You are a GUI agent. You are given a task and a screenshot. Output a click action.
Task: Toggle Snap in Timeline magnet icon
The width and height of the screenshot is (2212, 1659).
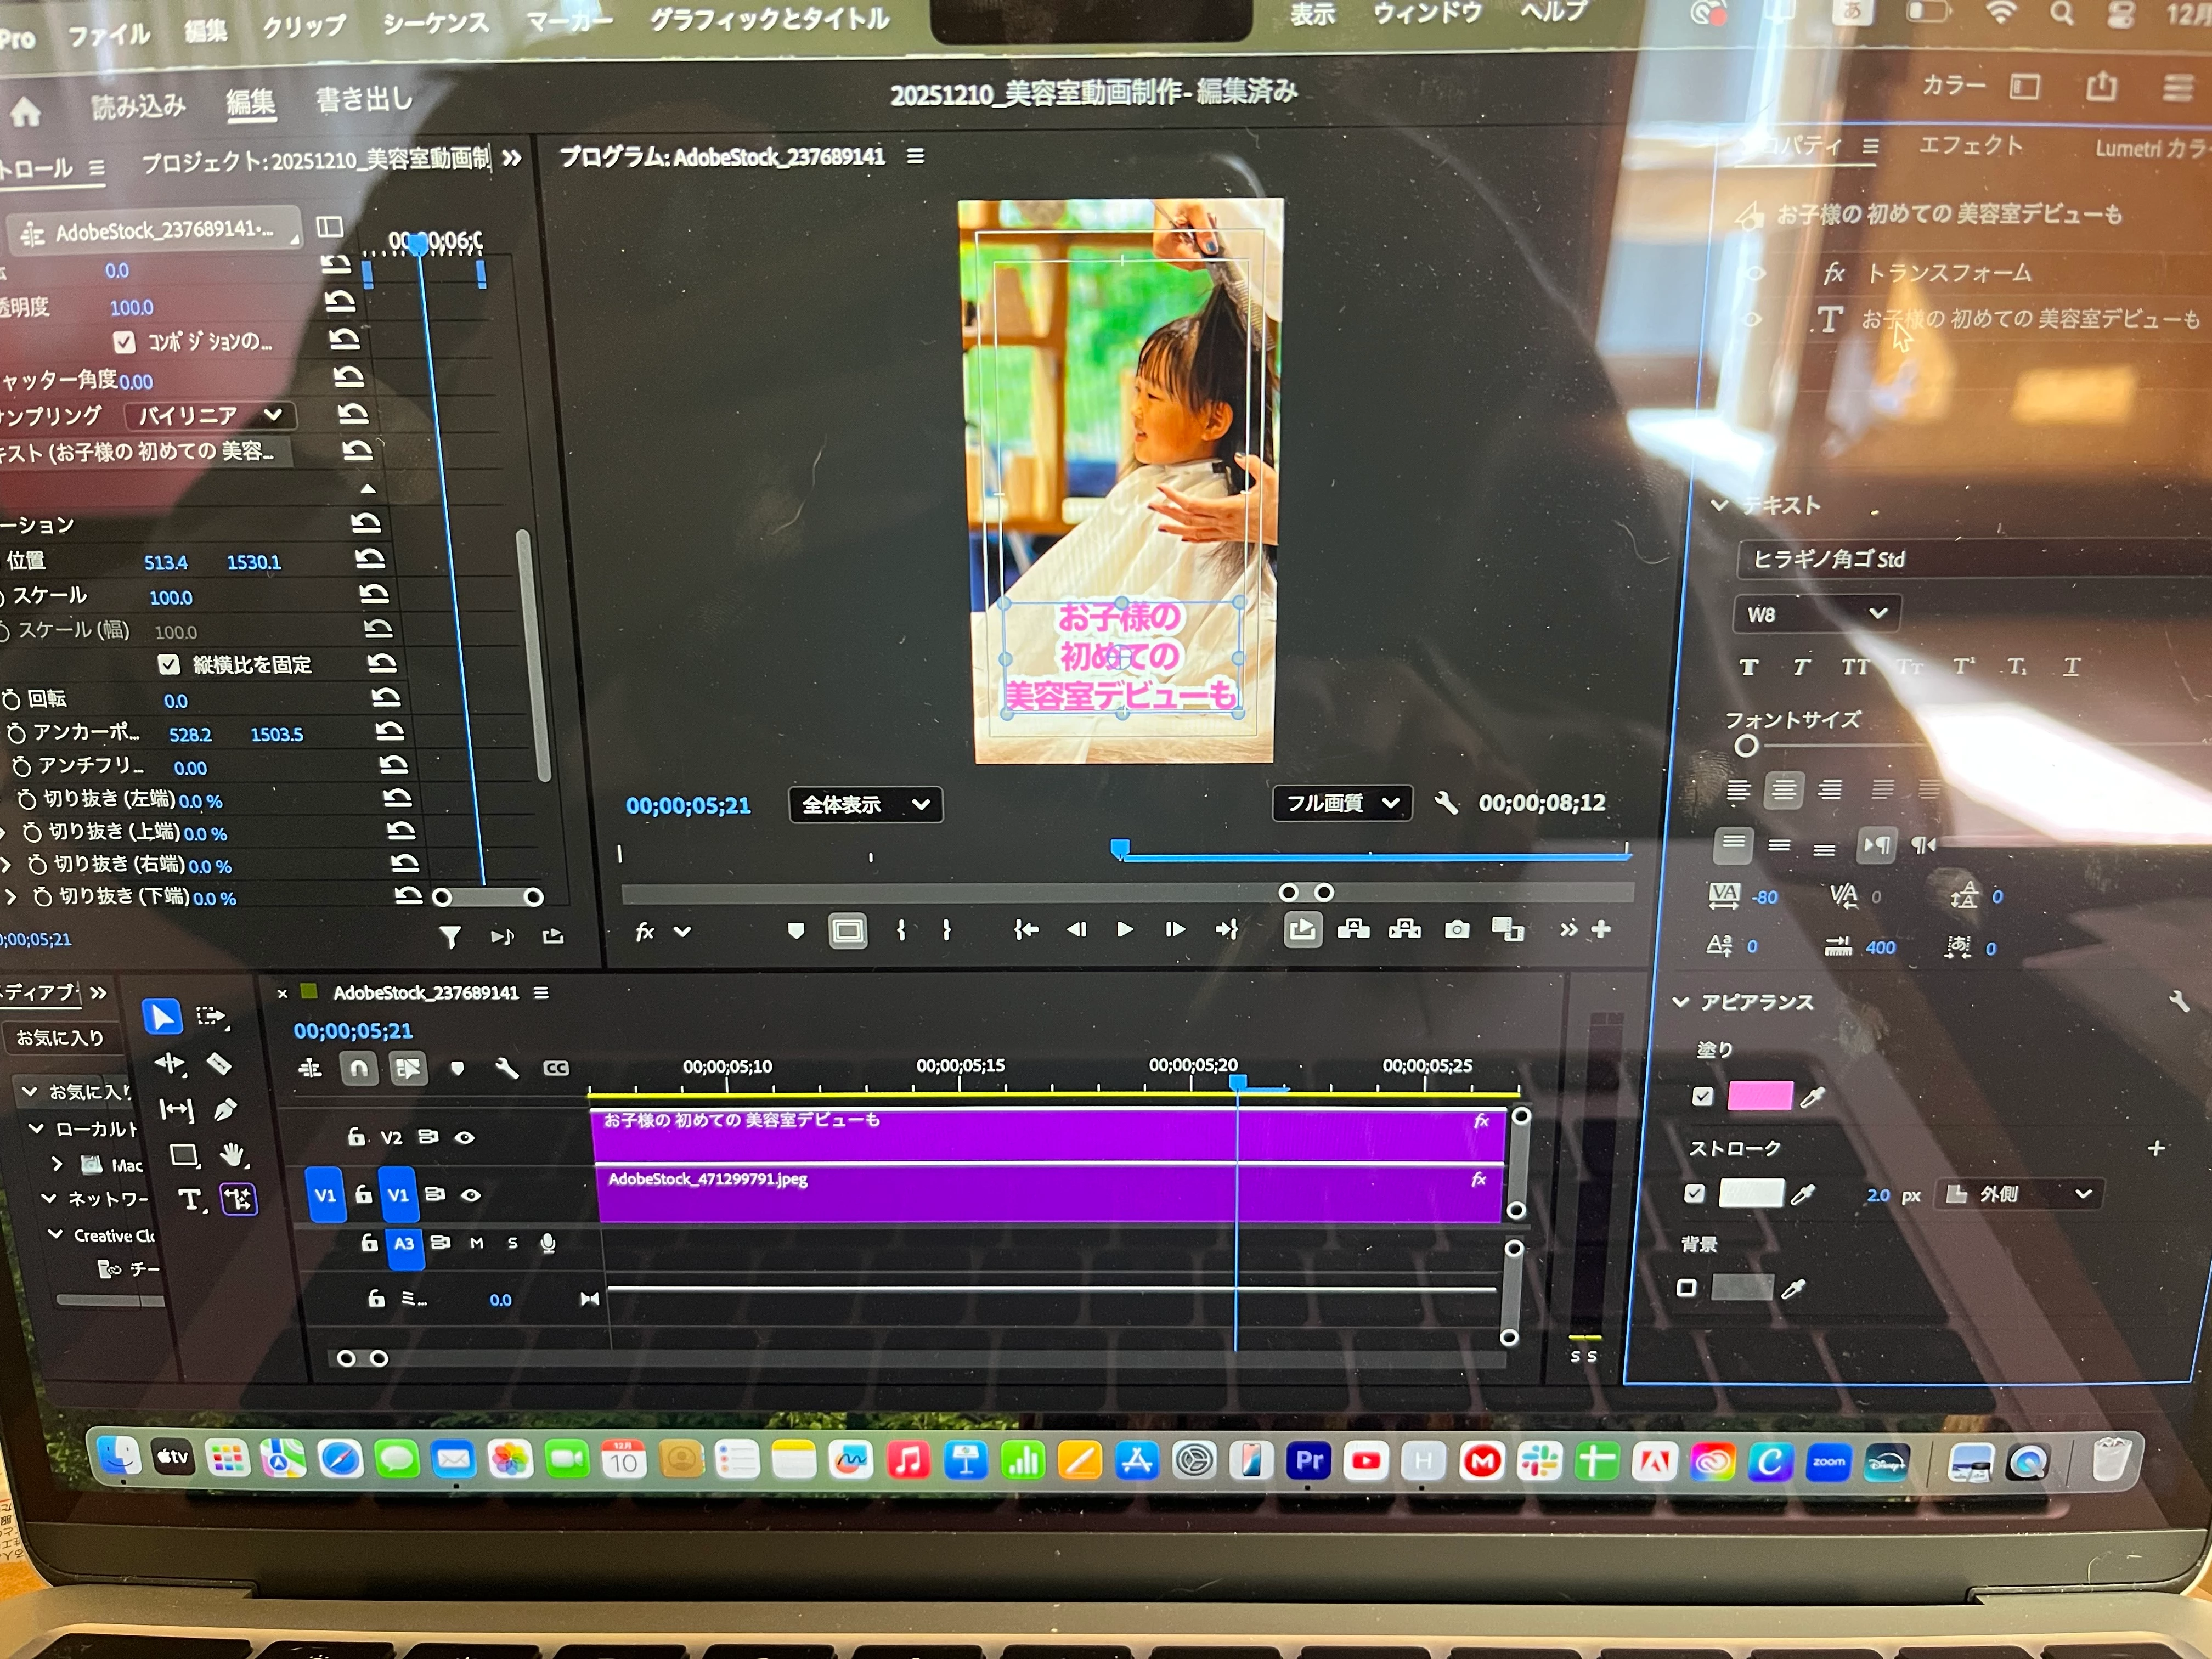click(x=358, y=1068)
